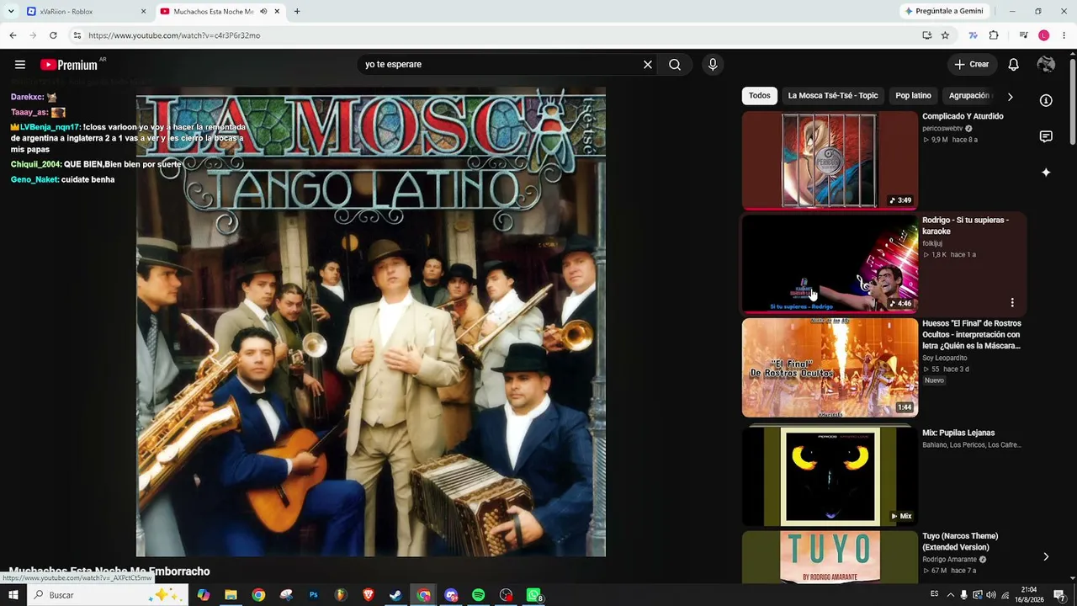This screenshot has height=606, width=1077.
Task: Open File Explorer from the taskbar
Action: pyautogui.click(x=231, y=595)
